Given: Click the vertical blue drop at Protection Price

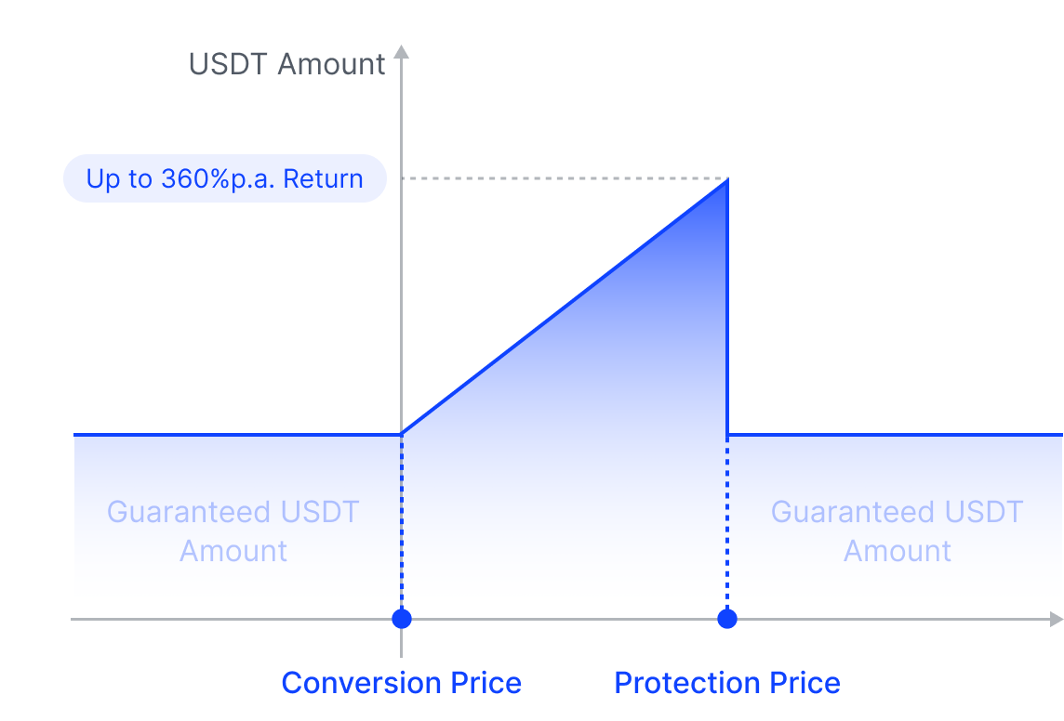Looking at the screenshot, I should click(x=727, y=308).
